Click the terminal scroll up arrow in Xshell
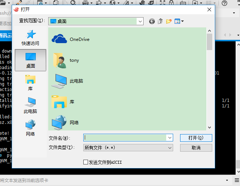240x186 pixels. click(238, 45)
